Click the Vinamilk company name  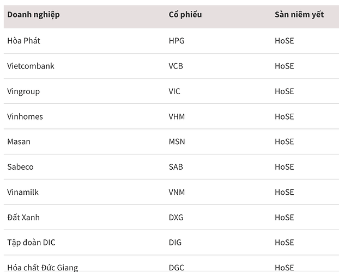[x=23, y=192]
